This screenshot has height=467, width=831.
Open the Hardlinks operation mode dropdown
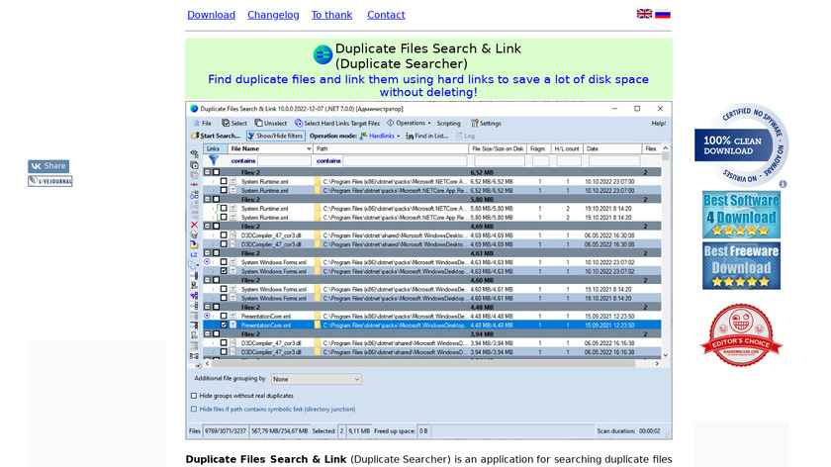tap(380, 136)
